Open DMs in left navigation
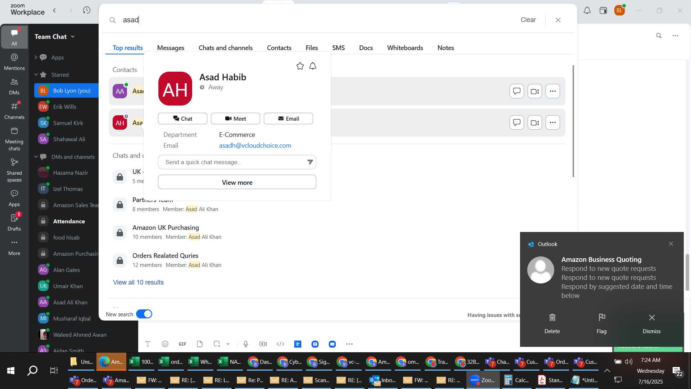Screen dimensions: 691x389 coord(14,86)
